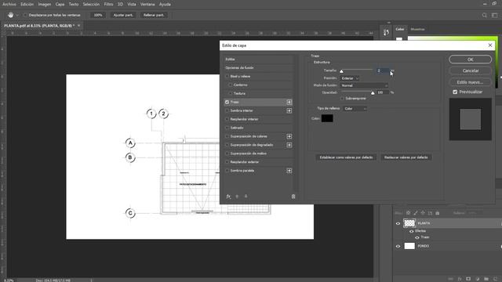
Task: Open the Tipo de relleno dropdown set to Color
Action: (x=355, y=109)
